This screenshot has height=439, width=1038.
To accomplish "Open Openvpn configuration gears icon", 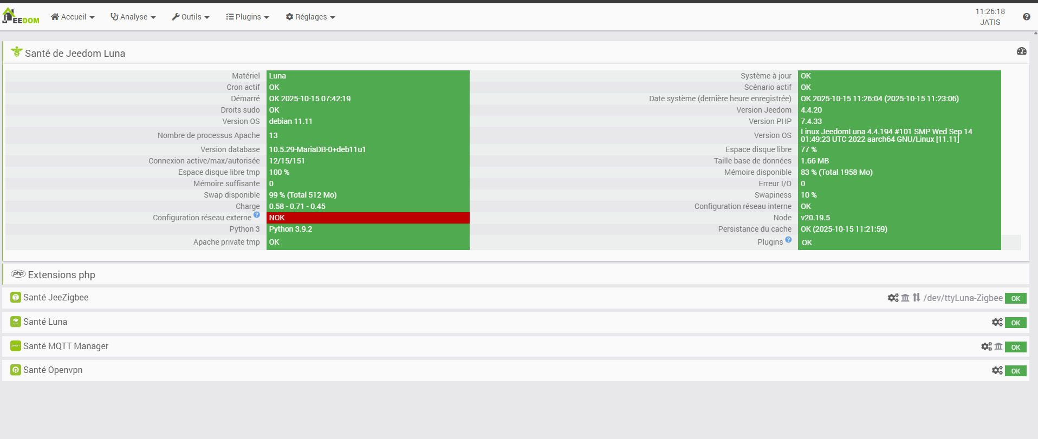I will pyautogui.click(x=997, y=370).
